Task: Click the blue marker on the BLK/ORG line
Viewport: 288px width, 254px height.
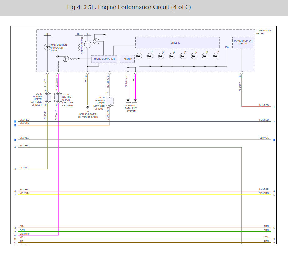Action: [15, 125]
